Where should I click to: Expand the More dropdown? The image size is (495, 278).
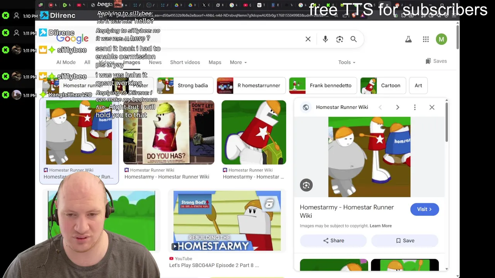coord(238,62)
